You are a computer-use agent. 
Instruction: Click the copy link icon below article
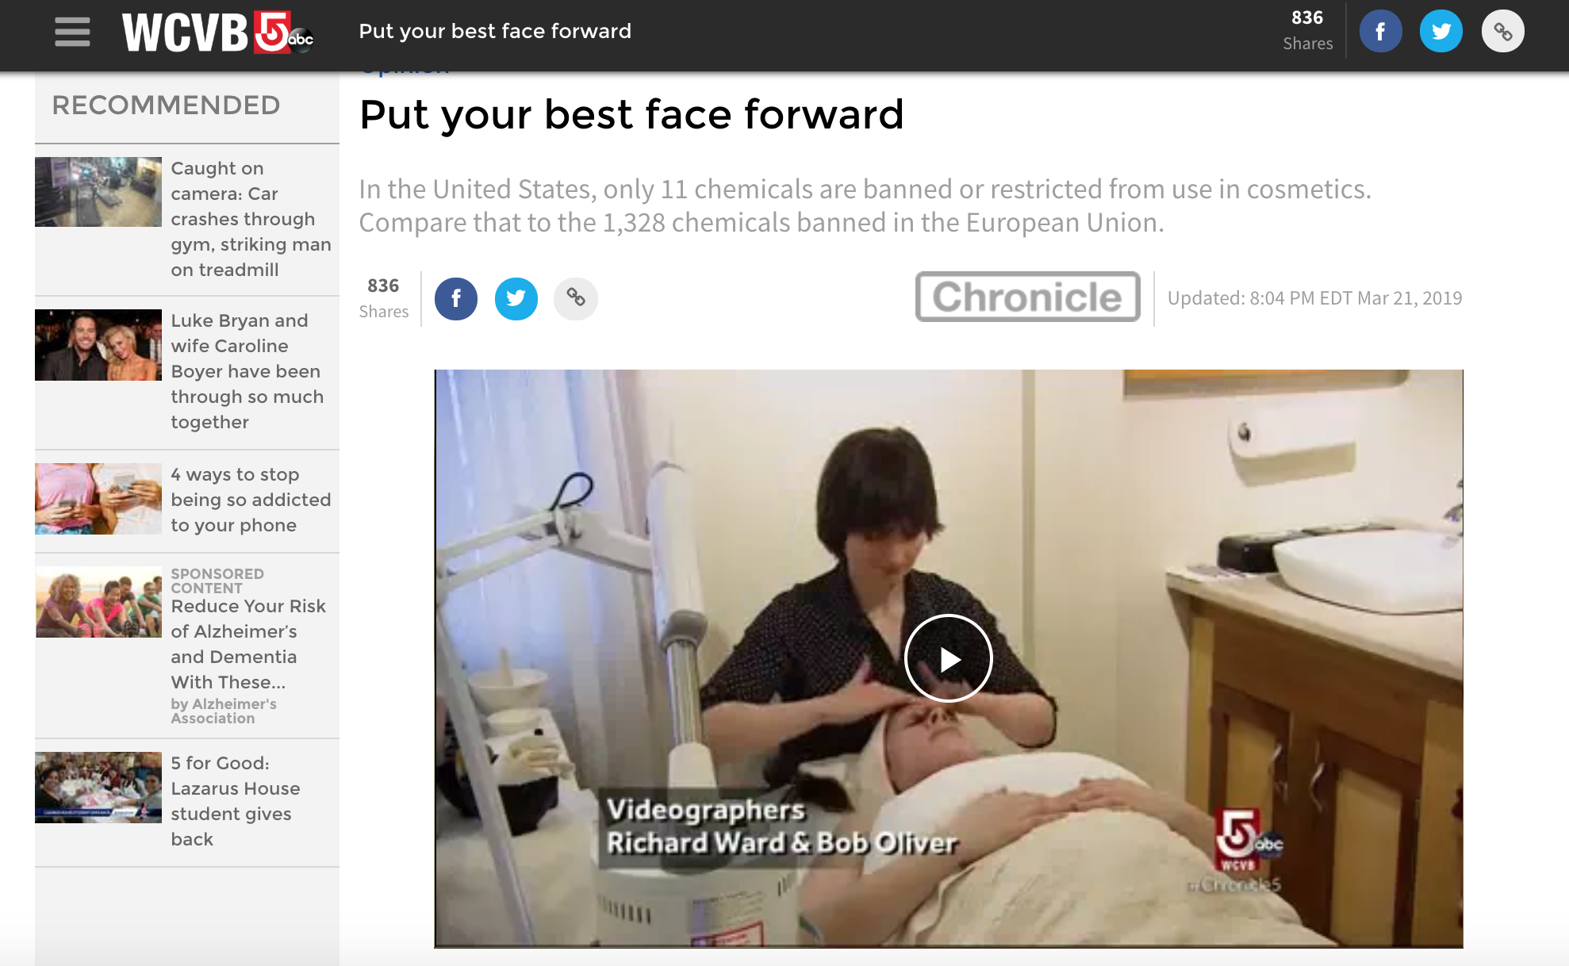(576, 297)
